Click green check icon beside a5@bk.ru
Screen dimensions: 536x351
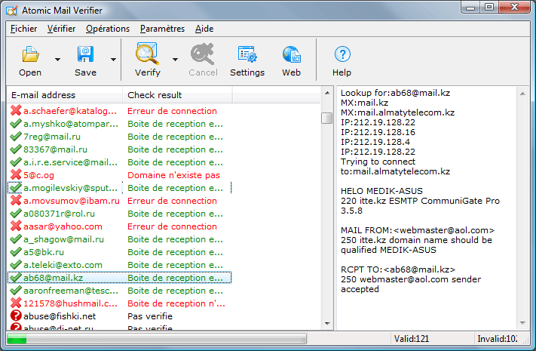click(x=16, y=251)
